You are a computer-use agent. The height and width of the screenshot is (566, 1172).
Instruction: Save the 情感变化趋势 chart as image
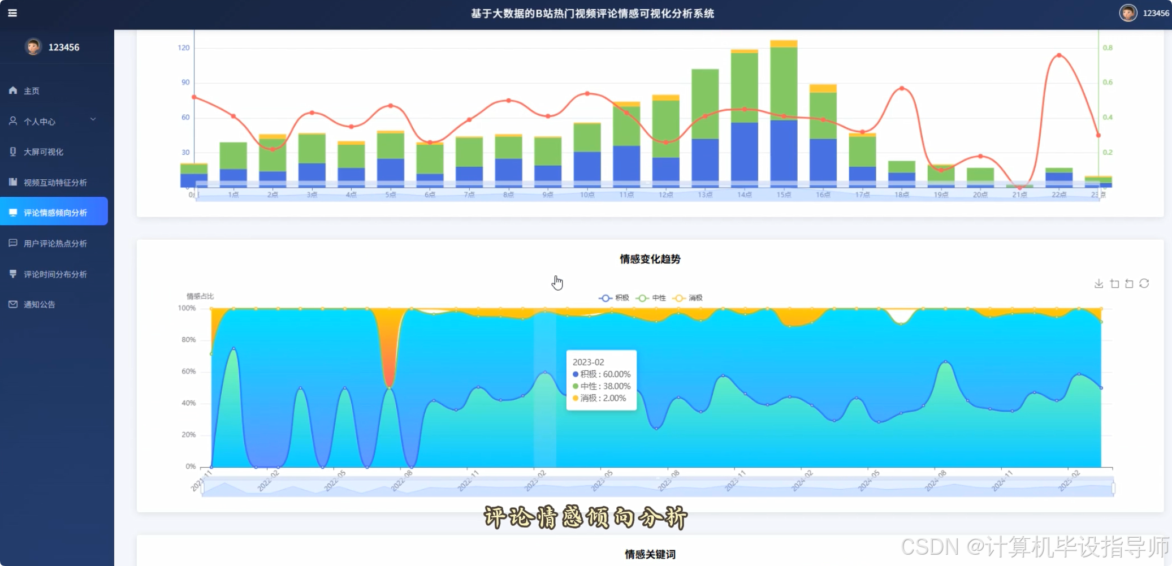point(1099,283)
